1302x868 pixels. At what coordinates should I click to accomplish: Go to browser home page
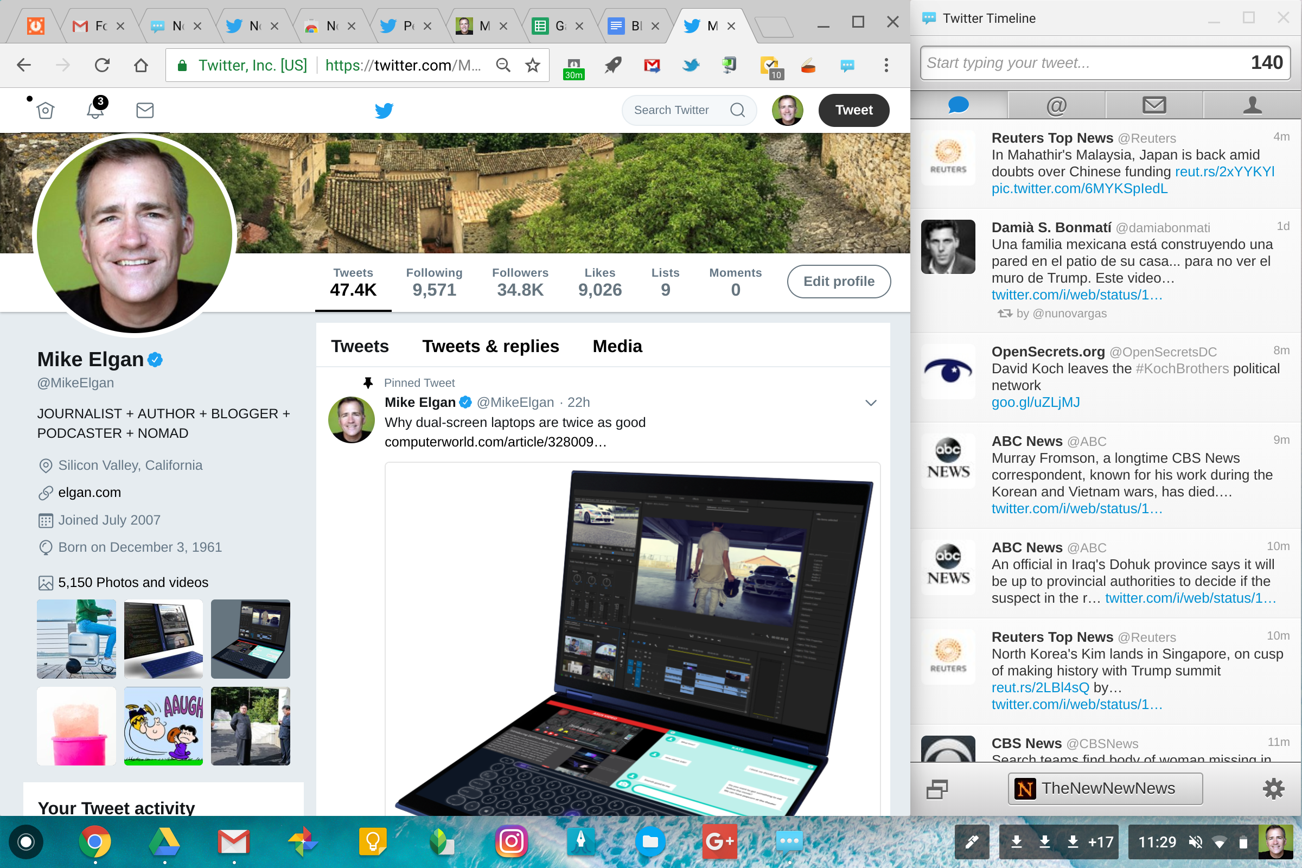pyautogui.click(x=141, y=65)
